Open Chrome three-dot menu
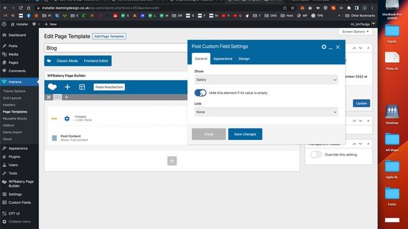Screen dimensions: 408x229 [372, 8]
